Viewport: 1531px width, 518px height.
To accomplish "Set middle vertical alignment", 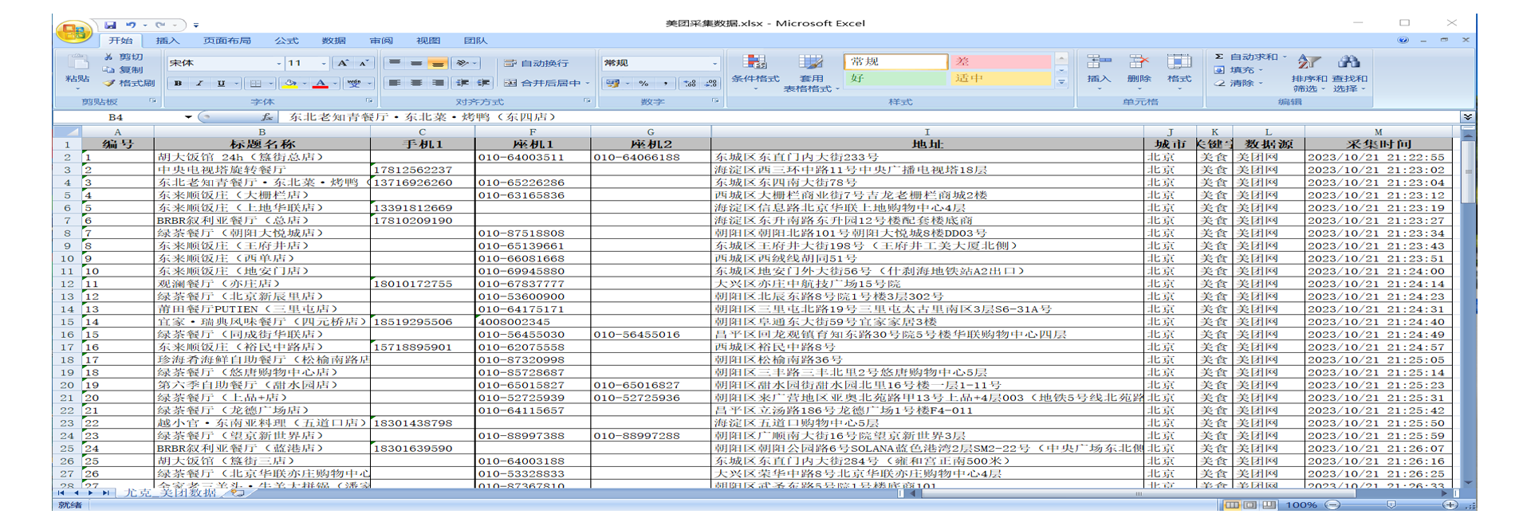I will point(416,63).
